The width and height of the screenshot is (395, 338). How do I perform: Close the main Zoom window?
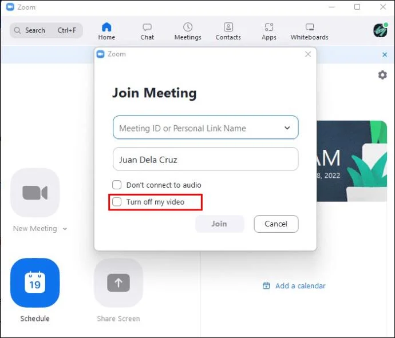pyautogui.click(x=383, y=7)
